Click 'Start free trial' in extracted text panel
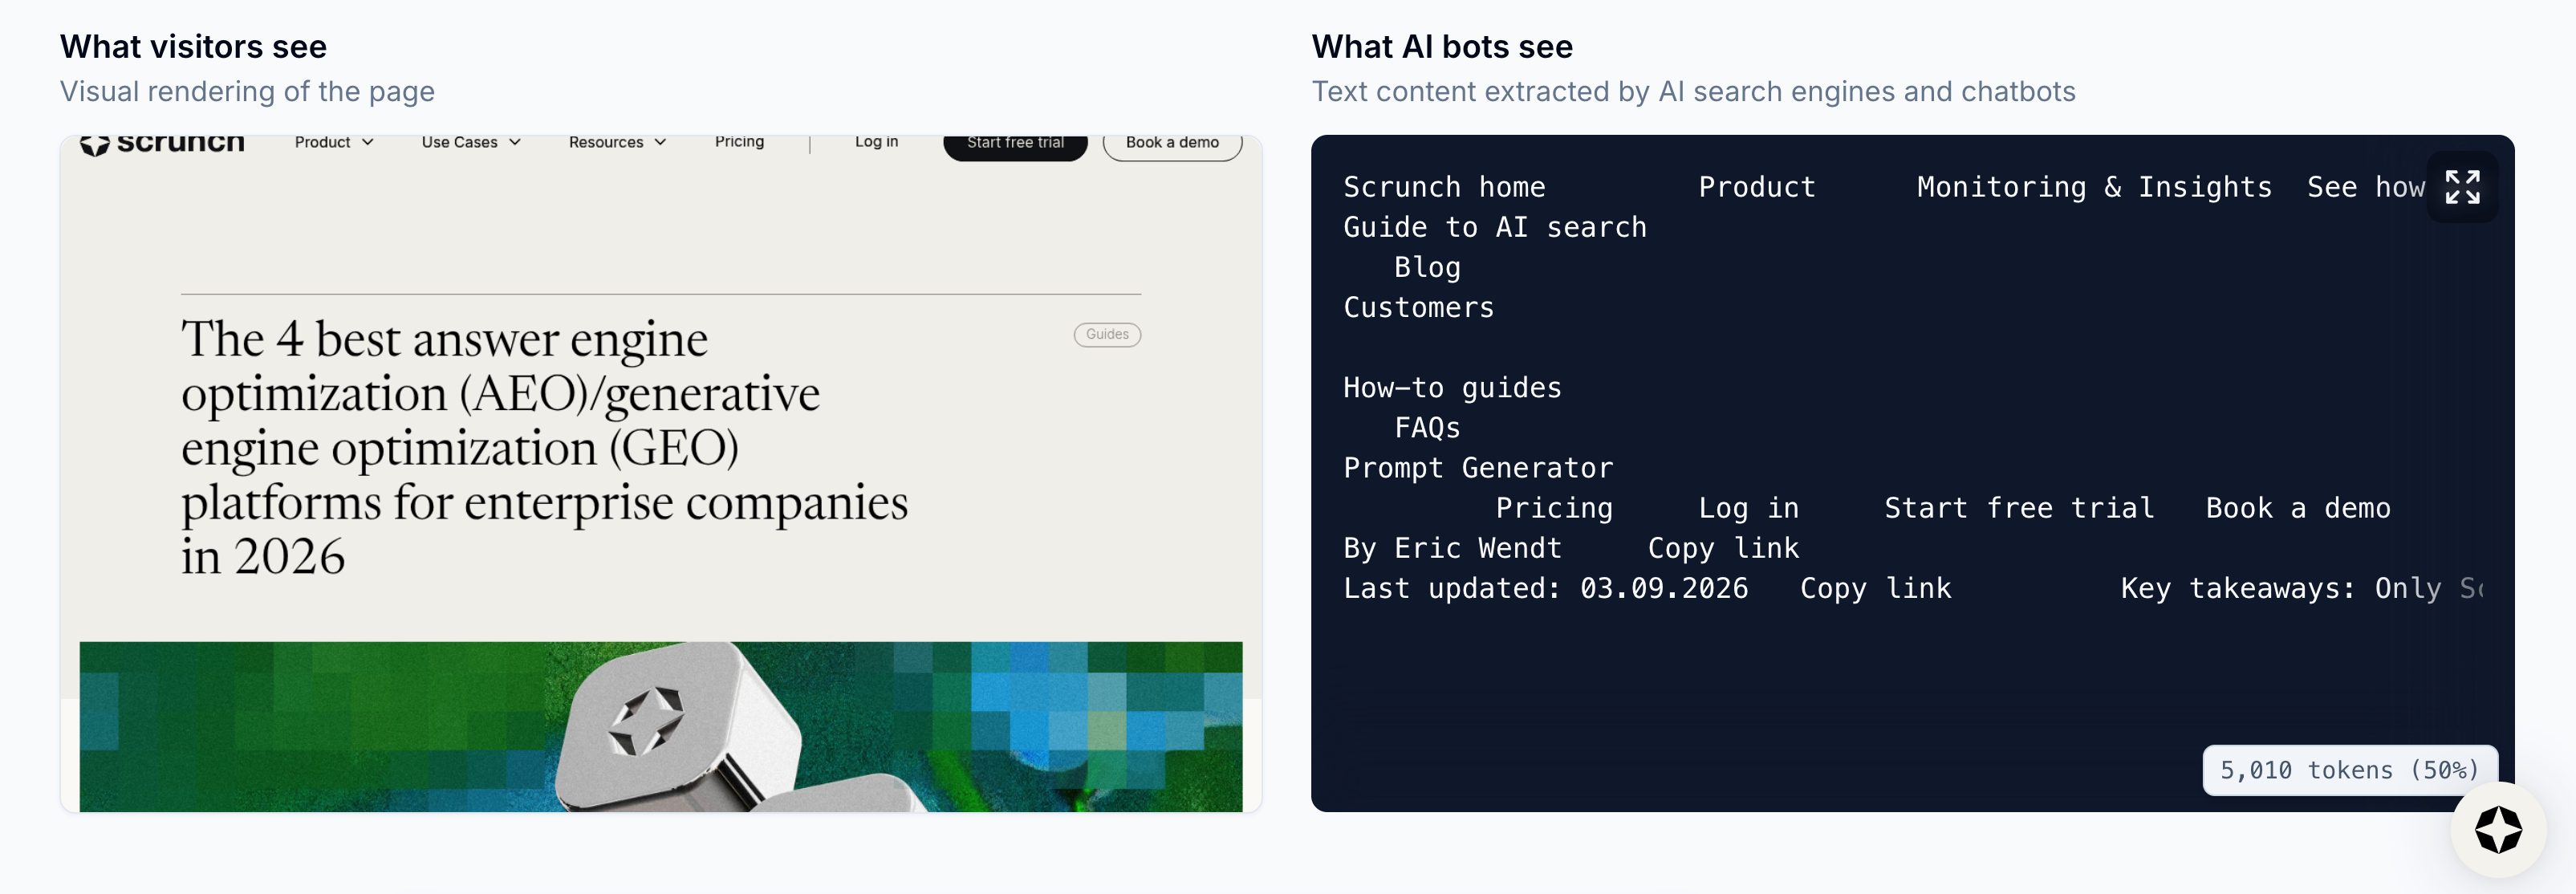This screenshot has width=2576, height=894. point(2019,508)
